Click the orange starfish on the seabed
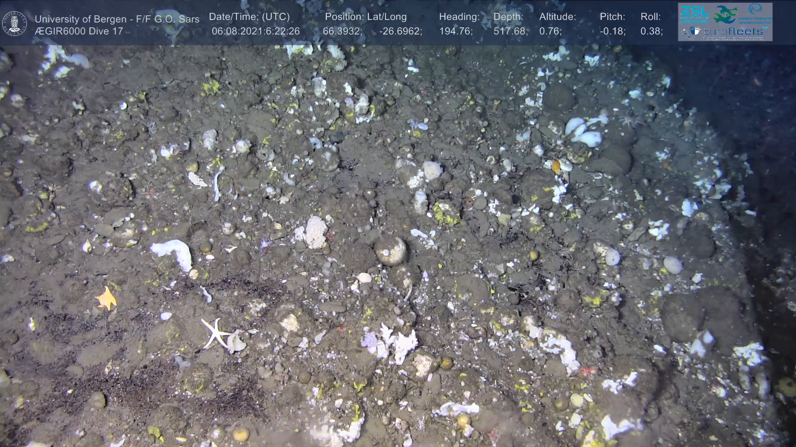The image size is (796, 447). (106, 298)
